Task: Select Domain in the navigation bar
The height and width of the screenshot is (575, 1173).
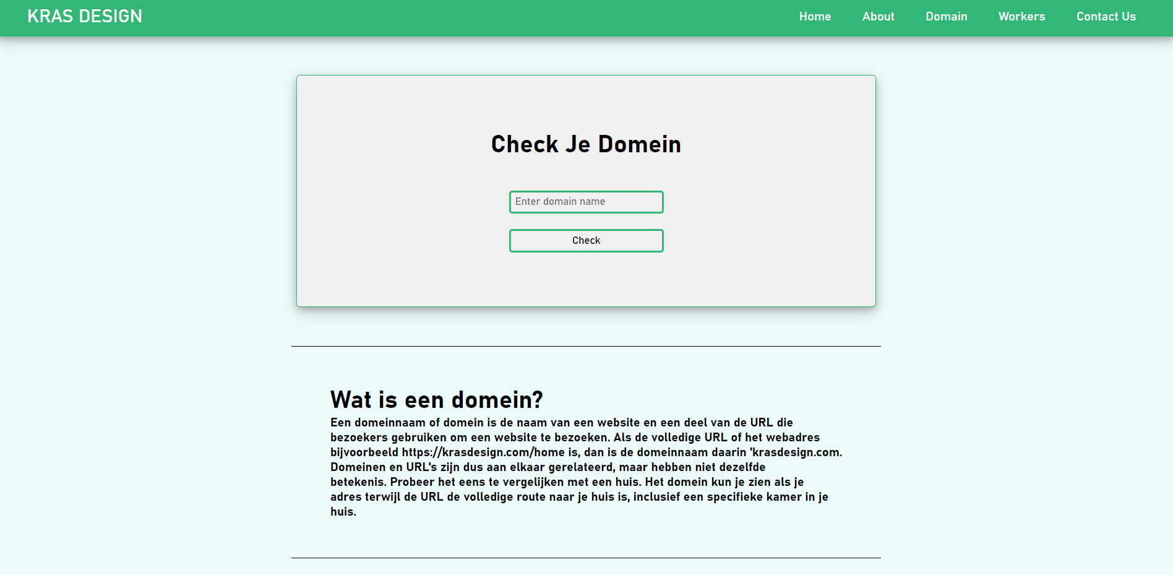Action: (946, 17)
